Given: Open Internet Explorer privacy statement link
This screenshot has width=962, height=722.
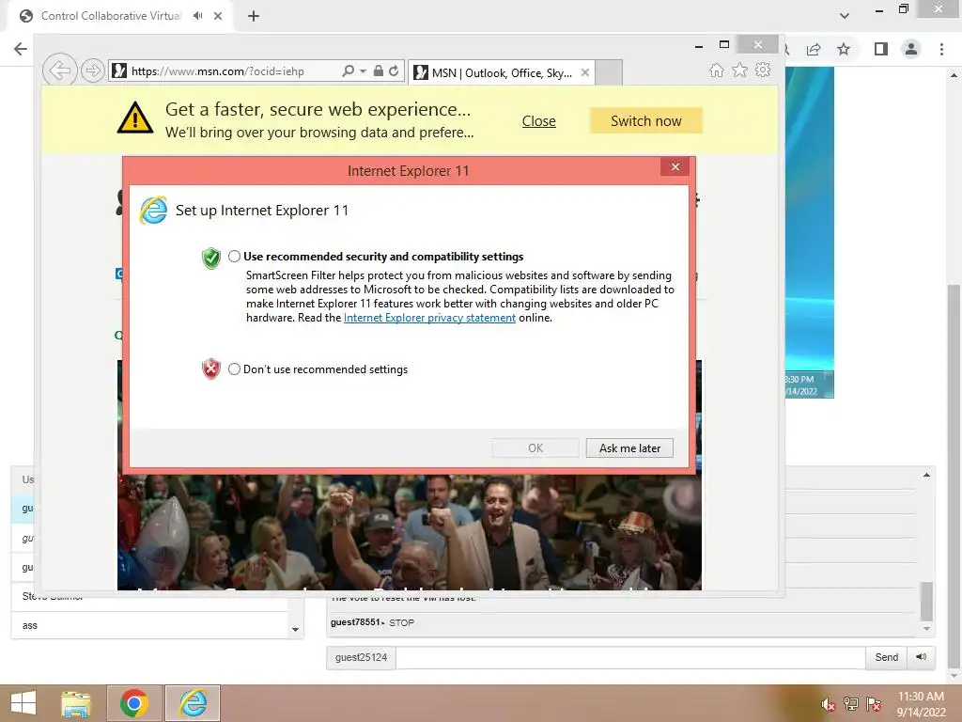Looking at the screenshot, I should coord(429,318).
